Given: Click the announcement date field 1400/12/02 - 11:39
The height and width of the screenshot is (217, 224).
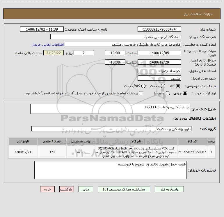Looking at the screenshot, I should 42,29.
